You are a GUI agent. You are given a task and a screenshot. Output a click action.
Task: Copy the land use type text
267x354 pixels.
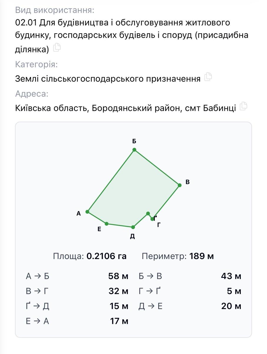57,47
